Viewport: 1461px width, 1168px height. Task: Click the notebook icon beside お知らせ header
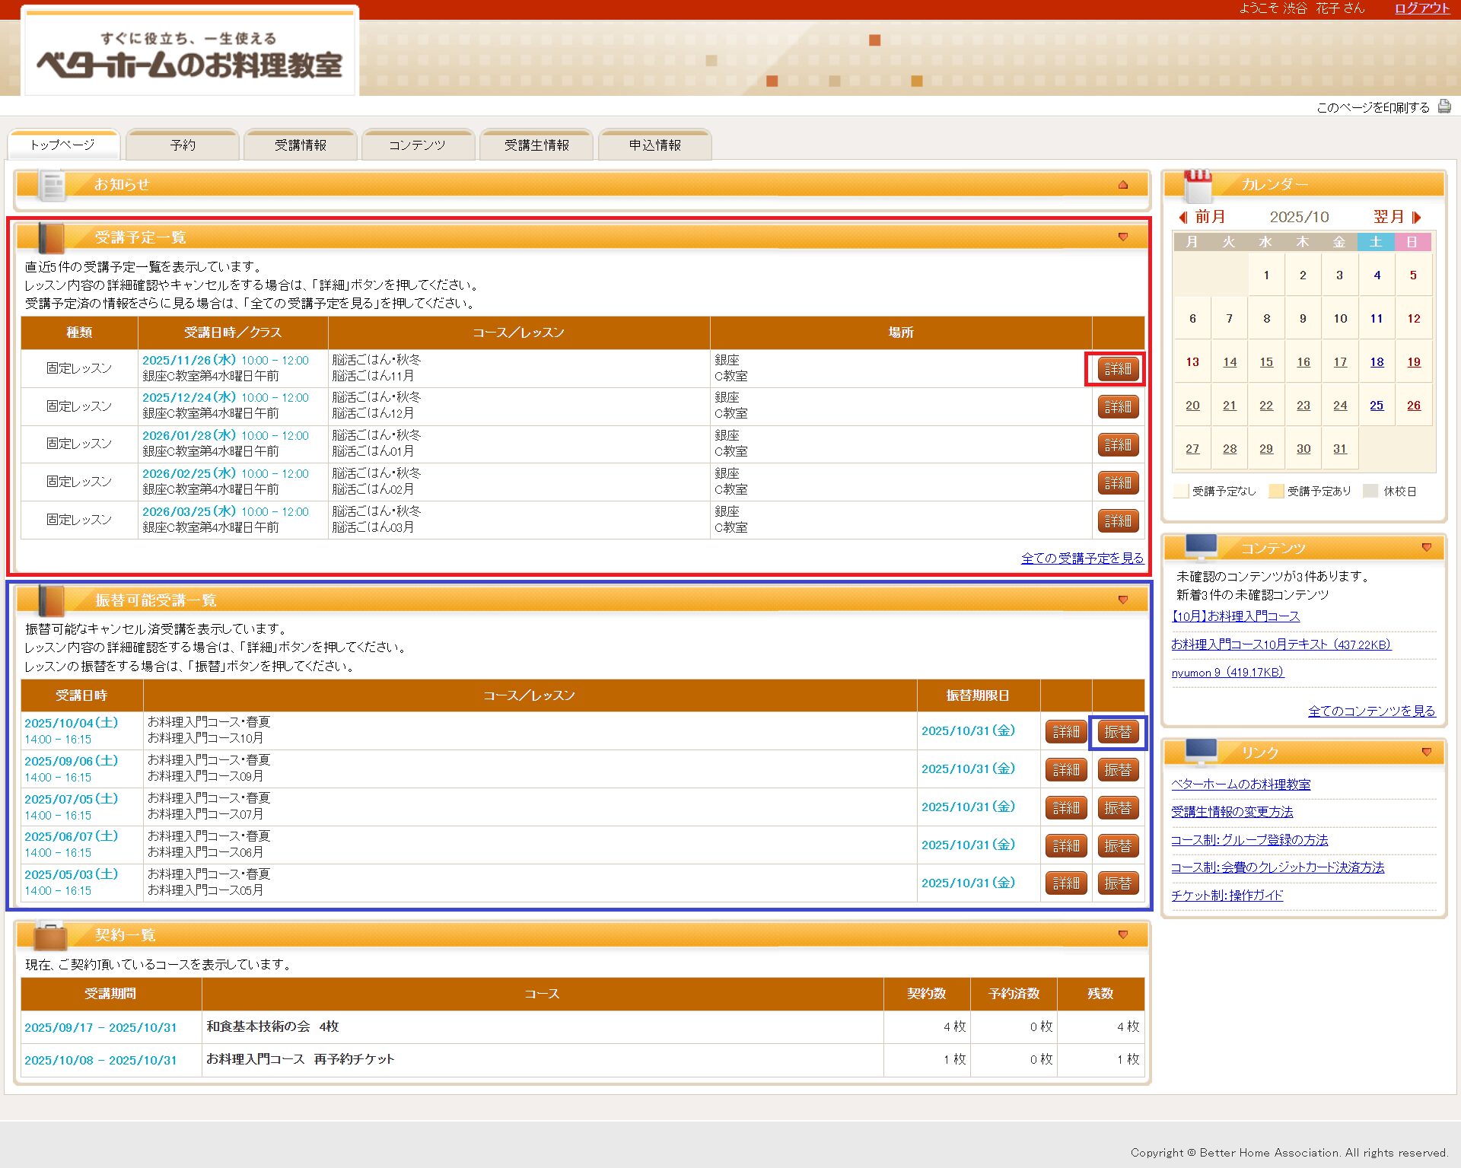[53, 186]
